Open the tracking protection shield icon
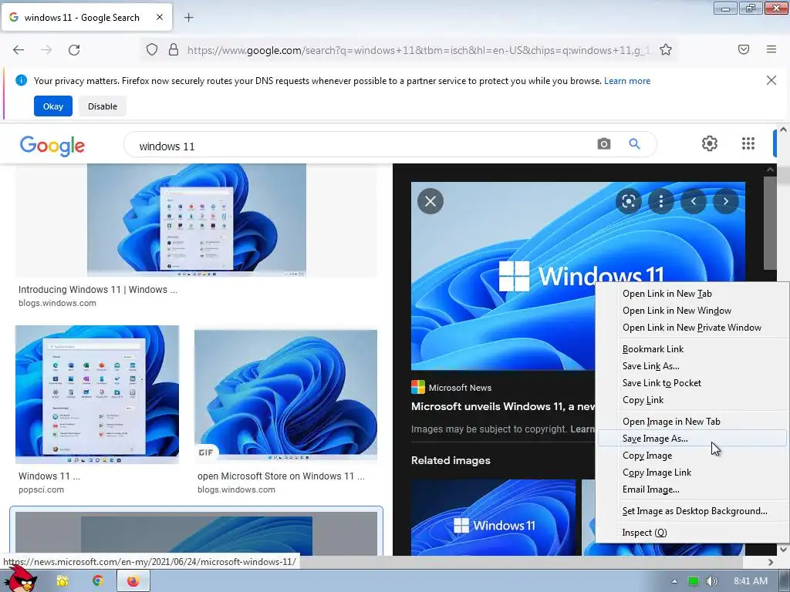The image size is (790, 592). point(152,49)
